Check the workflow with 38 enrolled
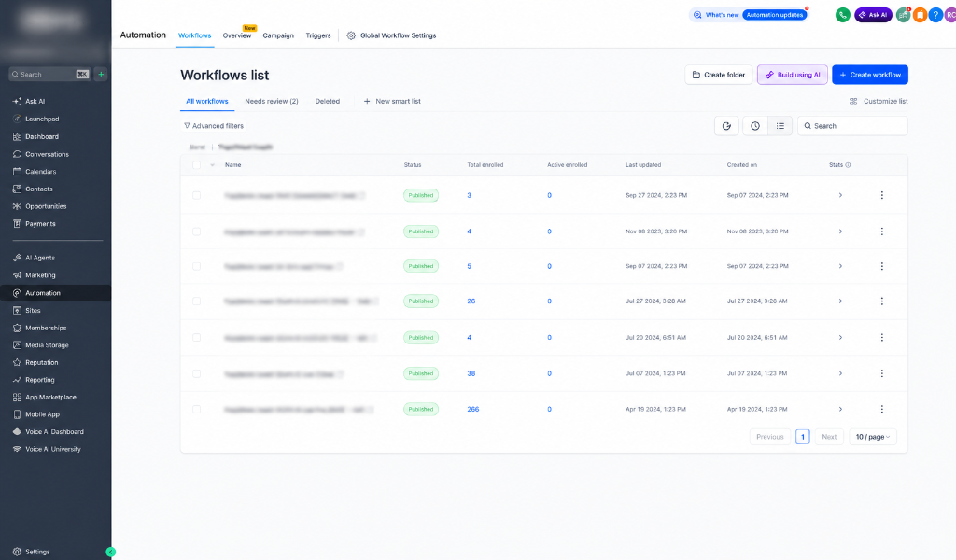The width and height of the screenshot is (956, 560). [196, 373]
